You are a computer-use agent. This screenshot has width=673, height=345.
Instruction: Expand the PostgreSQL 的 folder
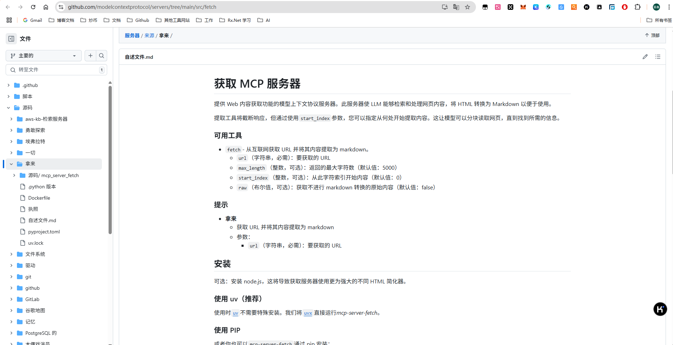point(11,333)
